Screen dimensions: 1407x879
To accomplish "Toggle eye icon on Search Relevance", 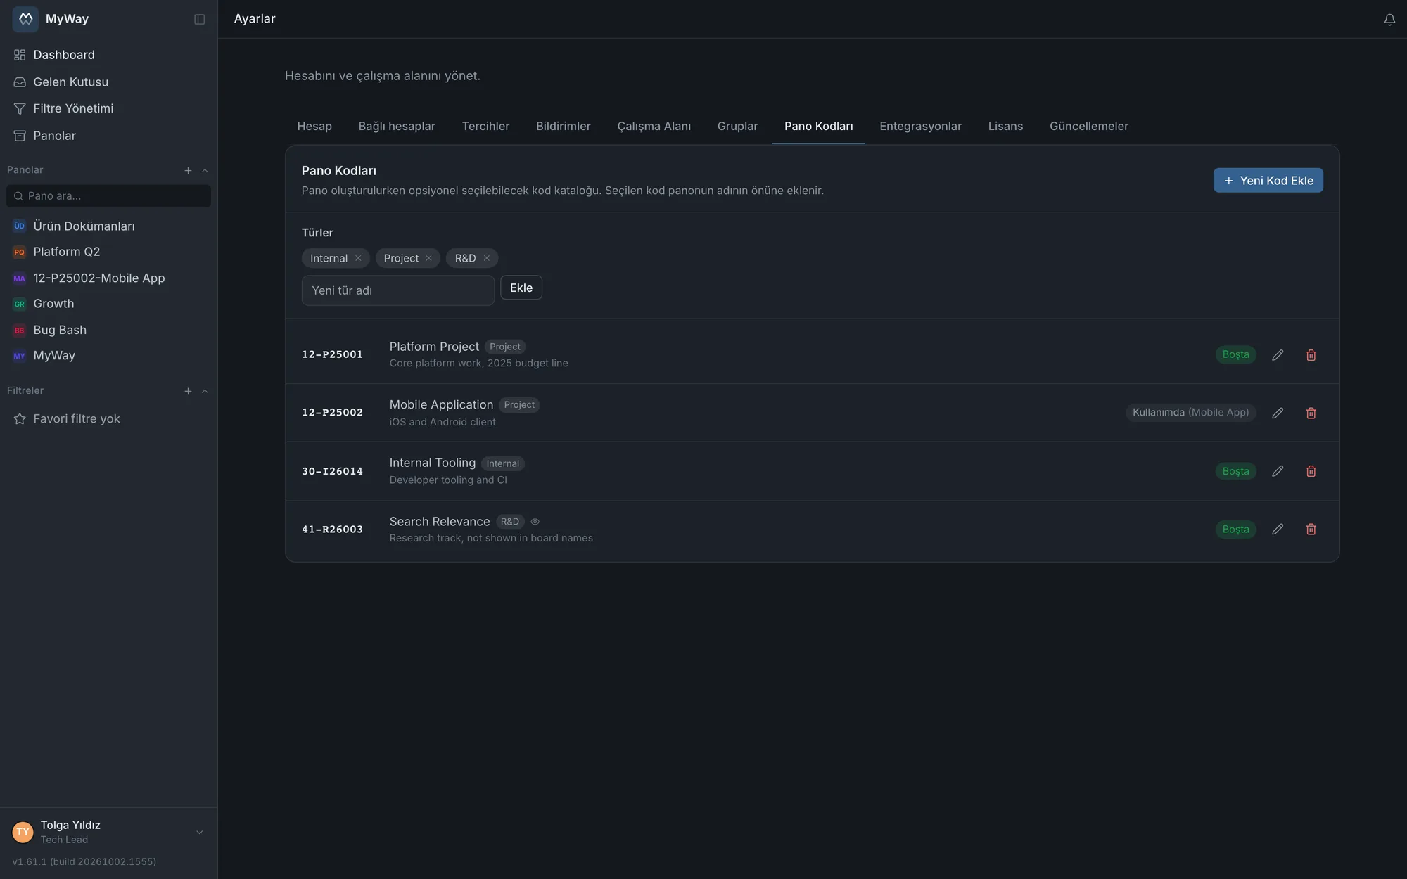I will click(535, 522).
